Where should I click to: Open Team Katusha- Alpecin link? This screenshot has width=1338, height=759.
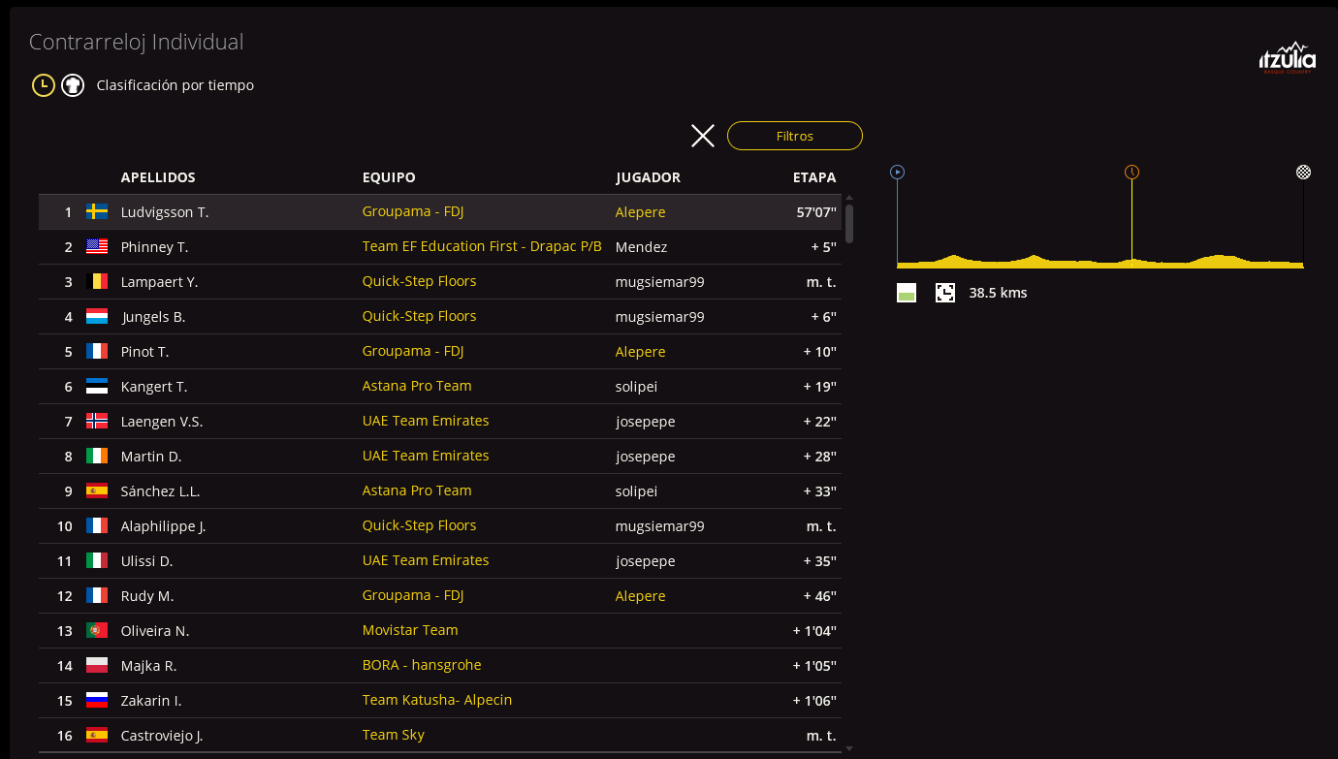tap(437, 700)
